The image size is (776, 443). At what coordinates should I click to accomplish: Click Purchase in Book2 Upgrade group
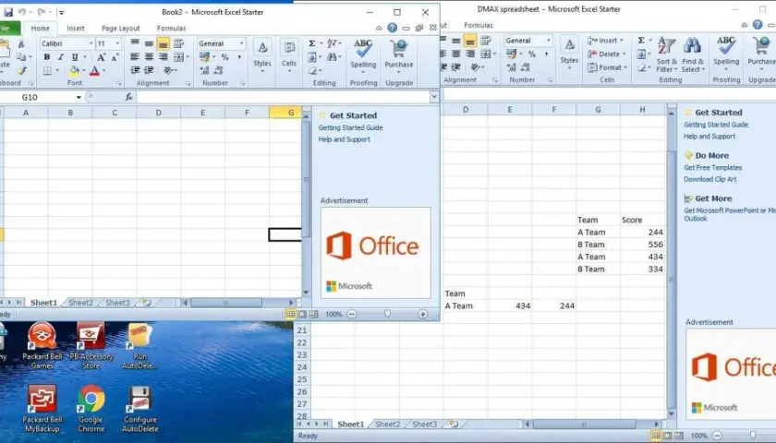tap(399, 54)
